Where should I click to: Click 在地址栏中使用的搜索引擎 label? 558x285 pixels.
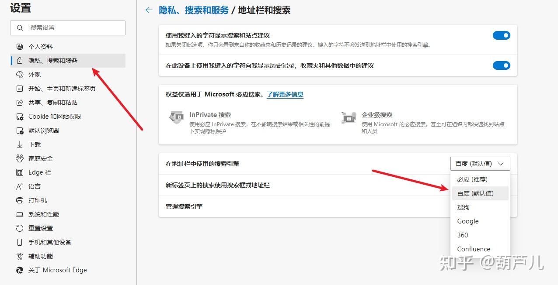202,164
